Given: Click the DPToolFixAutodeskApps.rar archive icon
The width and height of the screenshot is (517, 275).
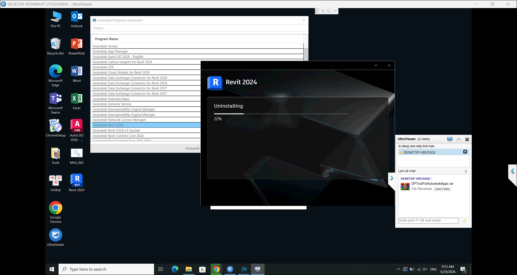Looking at the screenshot, I should click(405, 186).
